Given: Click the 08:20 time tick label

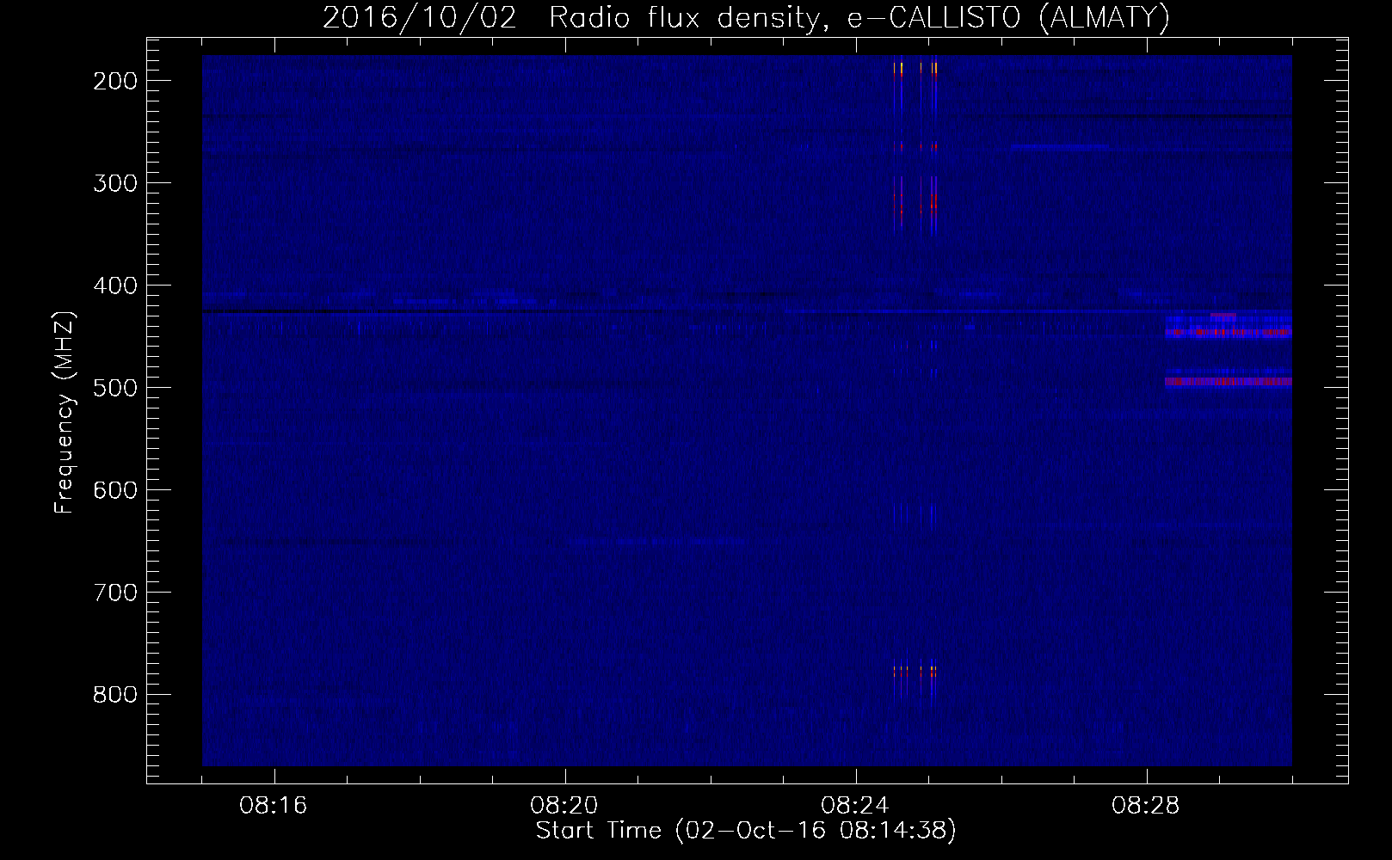Looking at the screenshot, I should pyautogui.click(x=564, y=806).
